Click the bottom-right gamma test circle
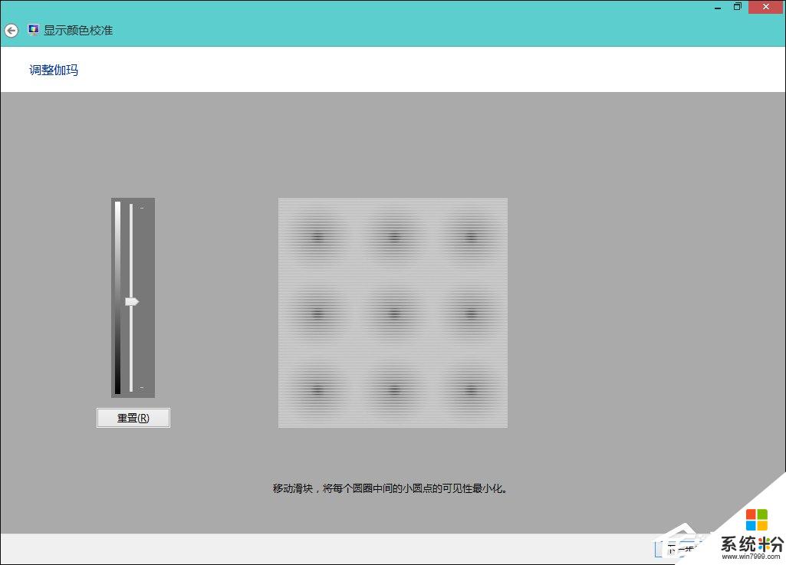The height and width of the screenshot is (565, 786). coord(469,387)
